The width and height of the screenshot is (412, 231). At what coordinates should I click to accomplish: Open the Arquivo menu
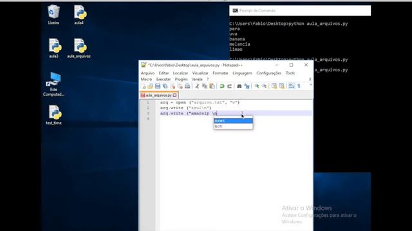(x=147, y=73)
